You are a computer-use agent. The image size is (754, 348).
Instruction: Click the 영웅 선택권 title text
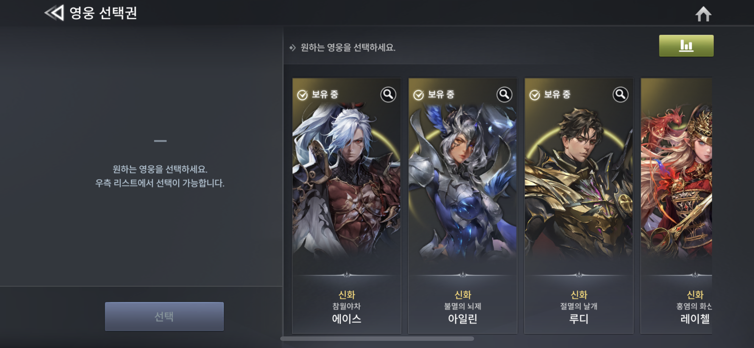pos(103,13)
